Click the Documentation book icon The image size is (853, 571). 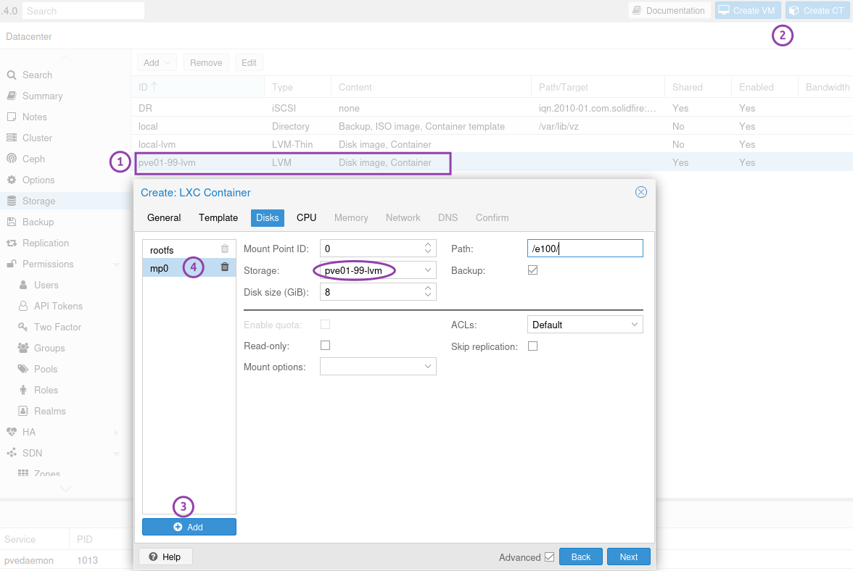pos(637,10)
